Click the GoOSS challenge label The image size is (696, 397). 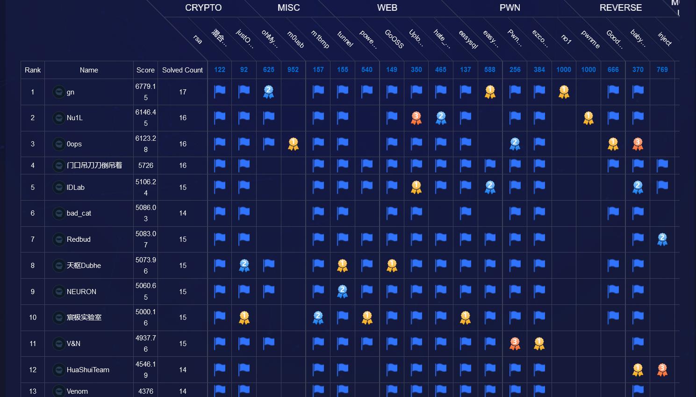point(394,39)
